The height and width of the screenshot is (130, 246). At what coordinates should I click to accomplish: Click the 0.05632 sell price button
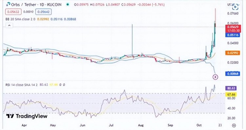[x=13, y=11]
